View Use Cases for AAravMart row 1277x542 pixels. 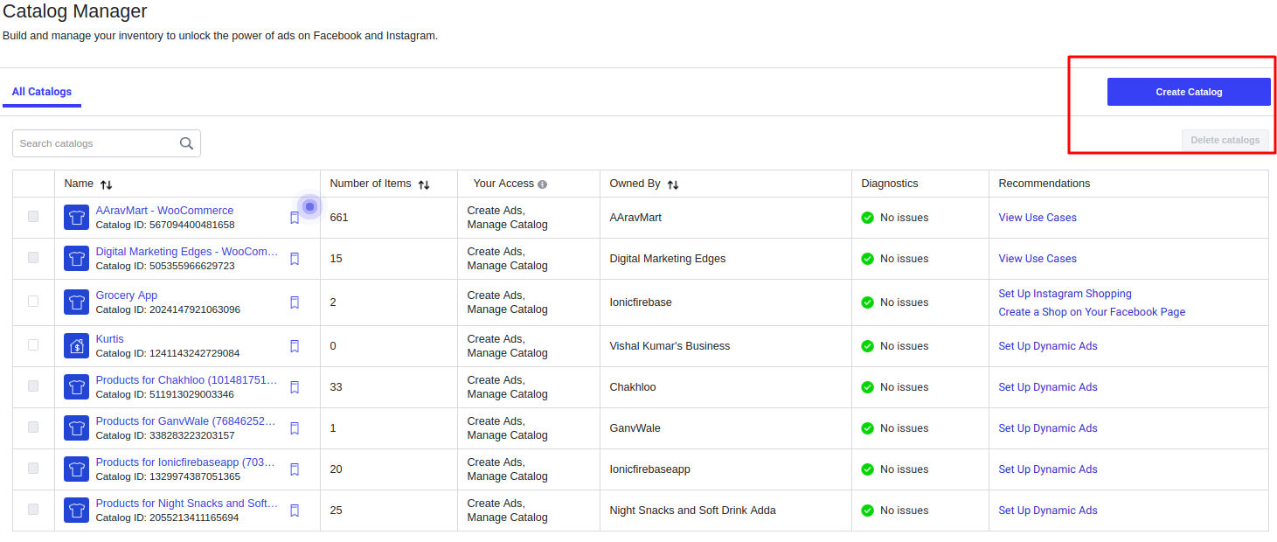(1038, 218)
